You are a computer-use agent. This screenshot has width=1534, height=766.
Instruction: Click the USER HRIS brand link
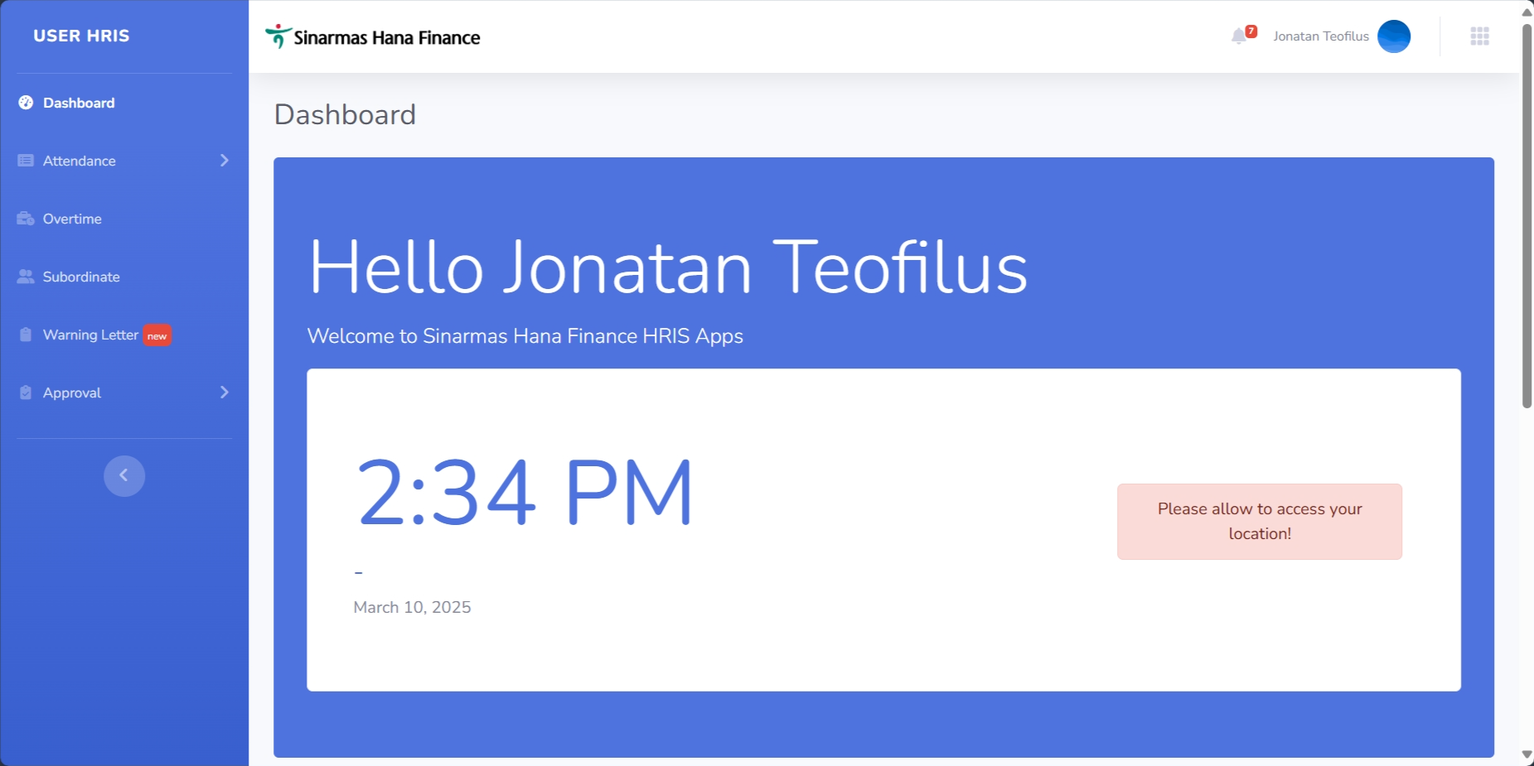coord(81,36)
